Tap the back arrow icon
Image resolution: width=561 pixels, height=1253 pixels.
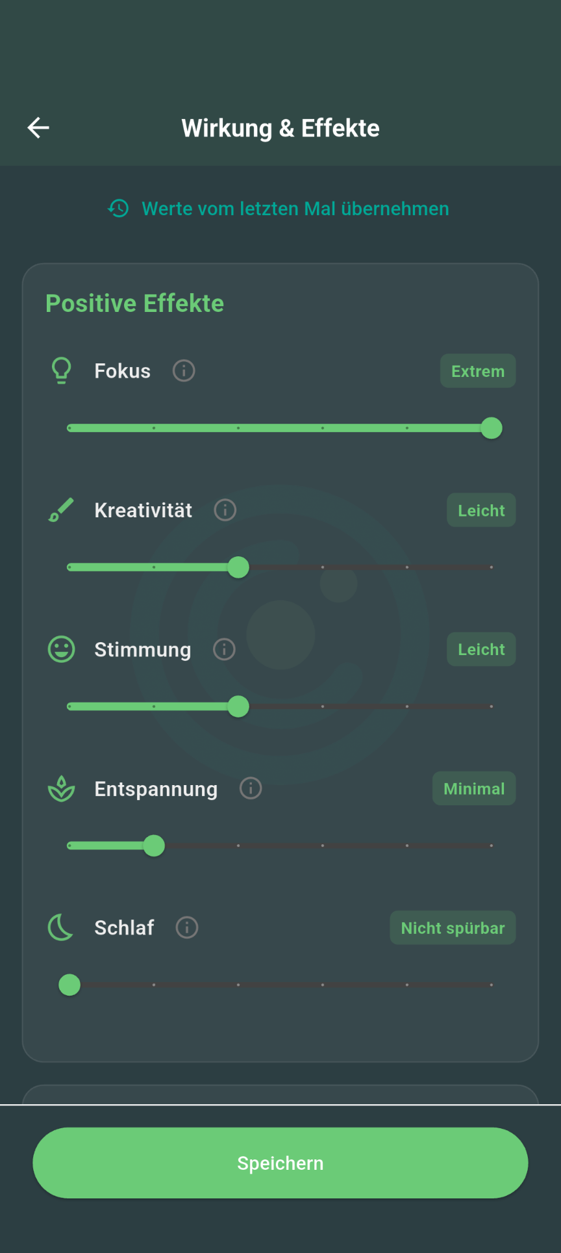[38, 128]
